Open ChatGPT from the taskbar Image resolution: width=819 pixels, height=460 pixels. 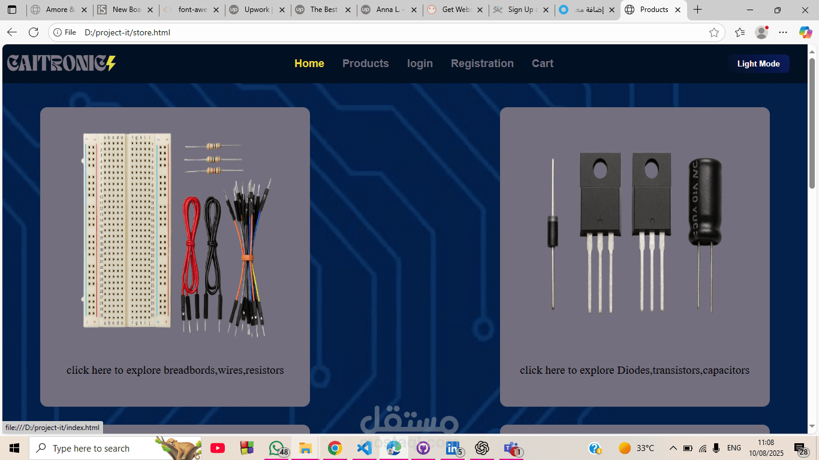(482, 448)
